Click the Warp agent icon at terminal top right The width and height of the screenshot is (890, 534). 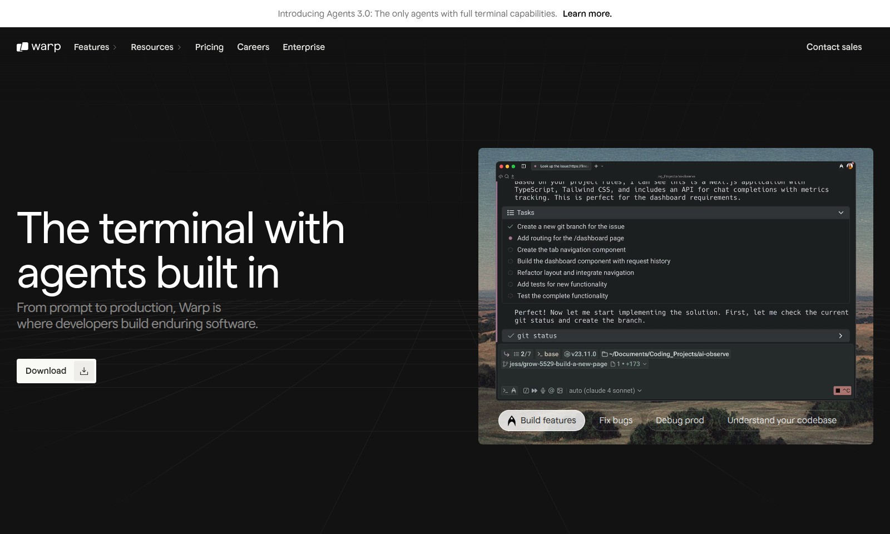click(841, 166)
